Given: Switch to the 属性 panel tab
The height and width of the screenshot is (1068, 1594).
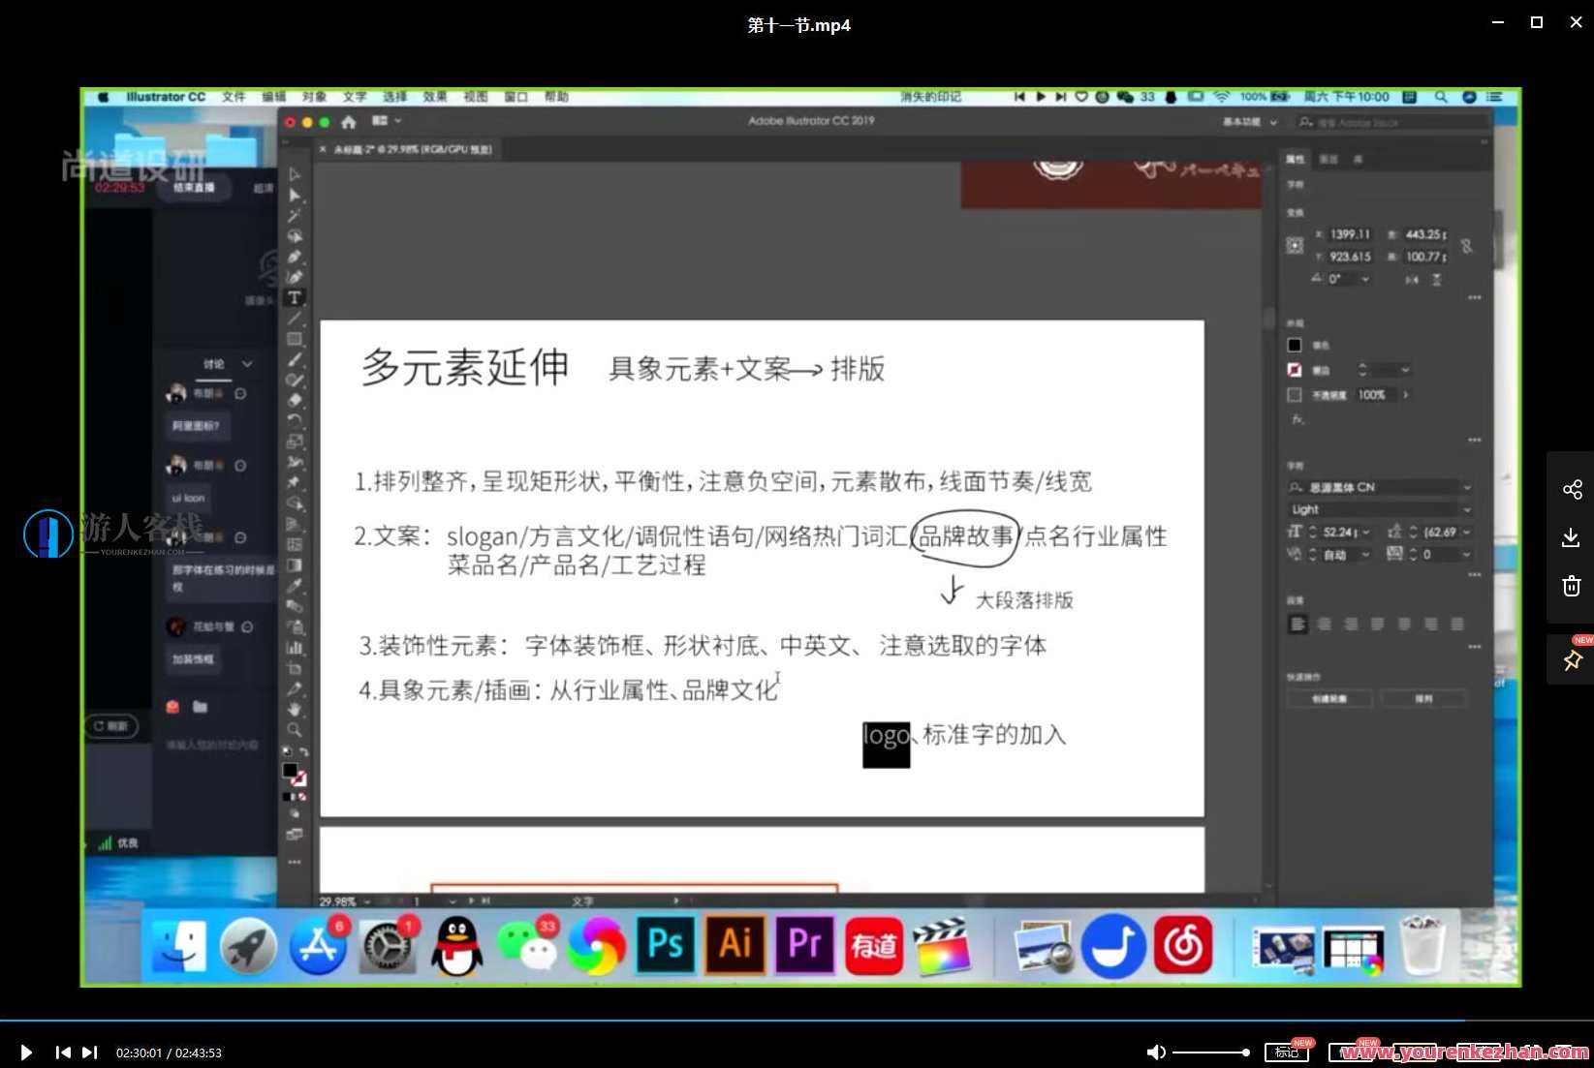Looking at the screenshot, I should pyautogui.click(x=1297, y=158).
